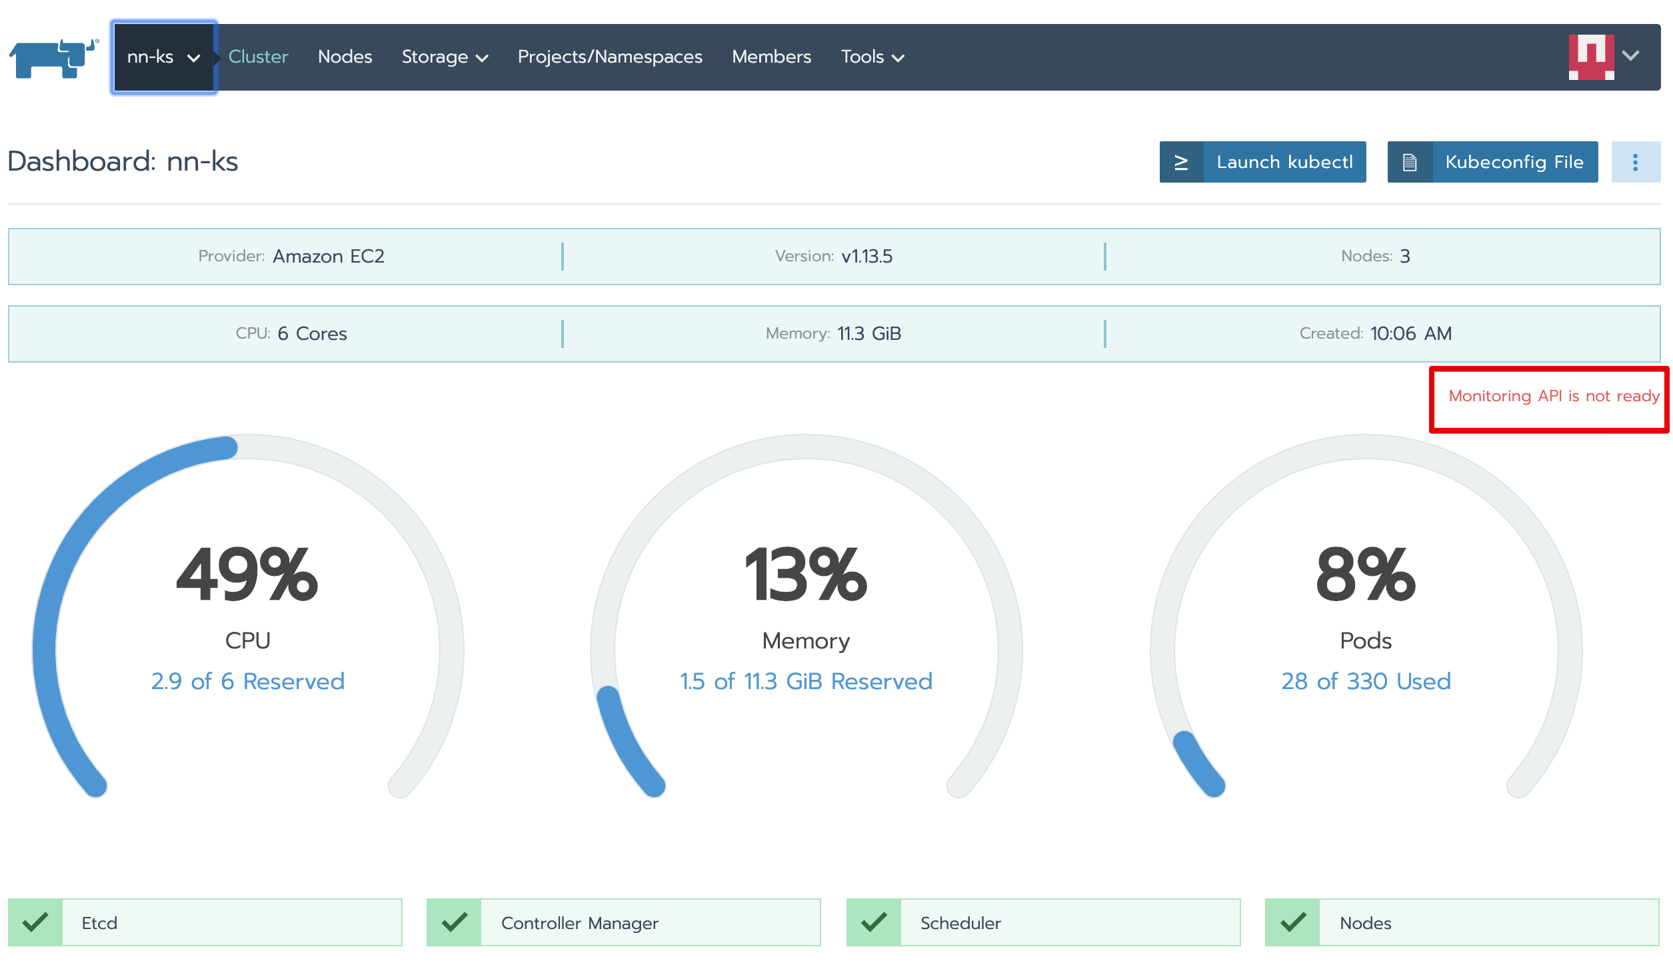This screenshot has height=973, width=1673.
Task: Expand the Storage menu dropdown
Action: coord(445,57)
